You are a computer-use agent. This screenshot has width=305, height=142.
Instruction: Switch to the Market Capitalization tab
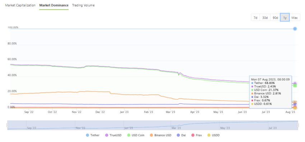pyautogui.click(x=20, y=5)
